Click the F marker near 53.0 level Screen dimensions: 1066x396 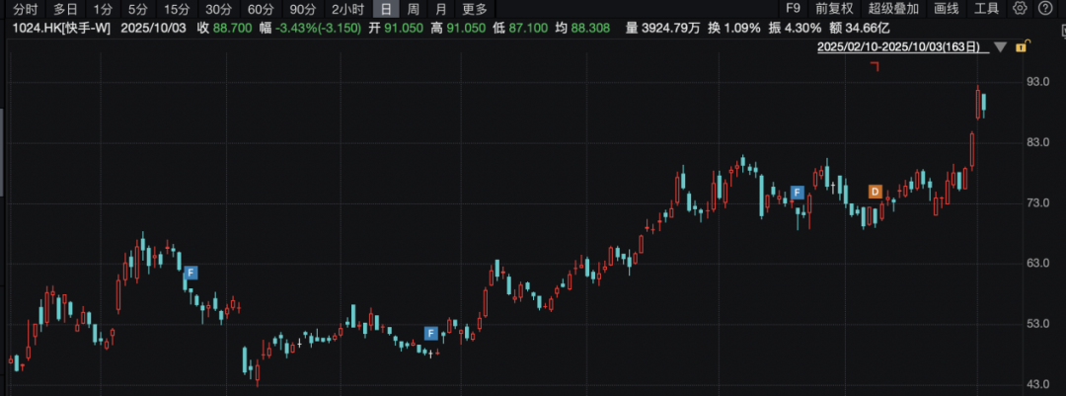point(431,333)
